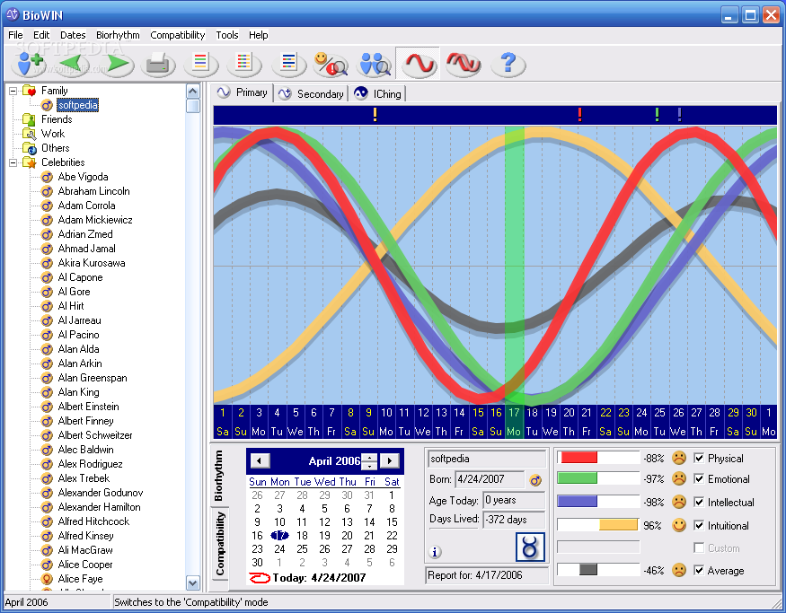
Task: Click the Others folder icon
Action: click(29, 148)
